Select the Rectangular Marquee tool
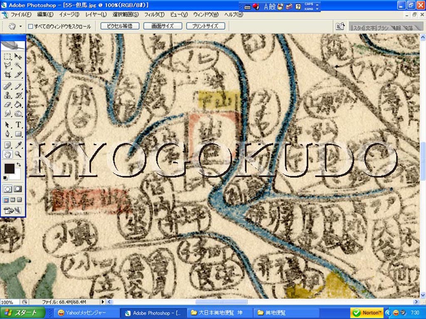This screenshot has height=319, width=426. (x=7, y=56)
